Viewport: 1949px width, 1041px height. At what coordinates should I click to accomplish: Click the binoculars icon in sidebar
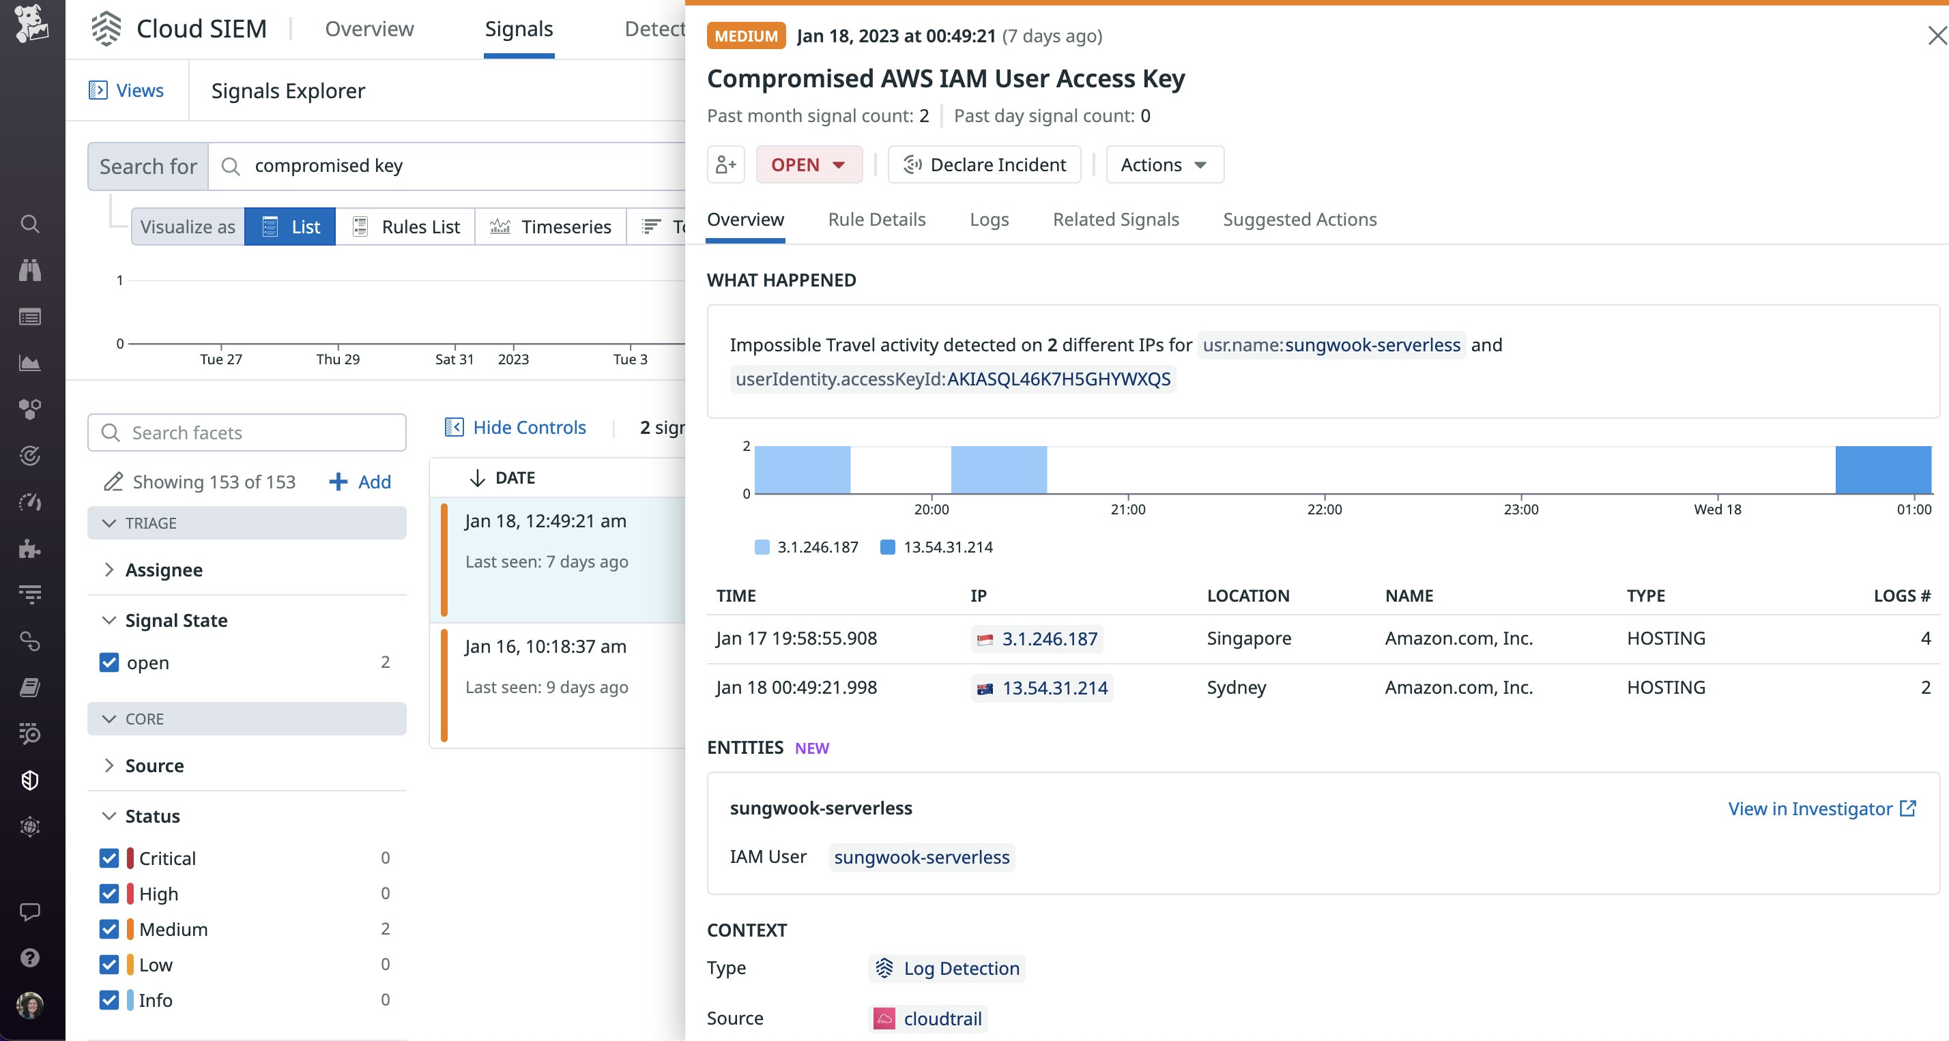(x=30, y=270)
